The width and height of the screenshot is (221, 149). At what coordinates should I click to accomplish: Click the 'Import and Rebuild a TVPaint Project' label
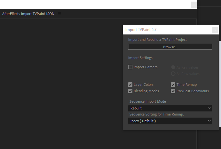[x=157, y=40]
